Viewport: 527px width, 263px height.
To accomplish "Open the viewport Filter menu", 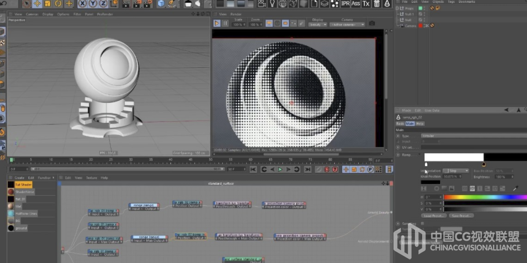I will coord(77,14).
